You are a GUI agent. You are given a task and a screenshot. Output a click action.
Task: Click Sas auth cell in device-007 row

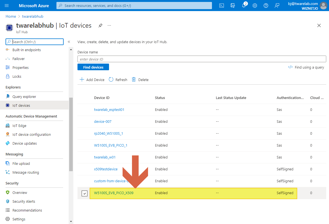pyautogui.click(x=279, y=122)
